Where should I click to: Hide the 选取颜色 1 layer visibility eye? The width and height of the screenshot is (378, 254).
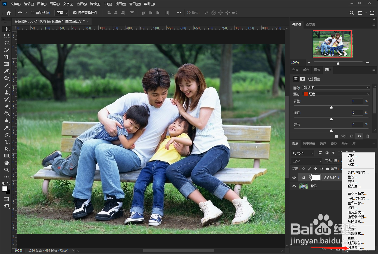point(294,177)
